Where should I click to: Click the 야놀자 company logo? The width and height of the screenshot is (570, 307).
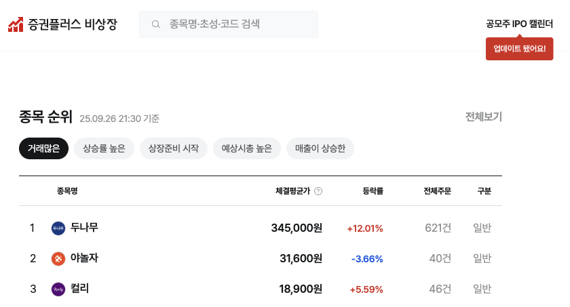pos(58,258)
